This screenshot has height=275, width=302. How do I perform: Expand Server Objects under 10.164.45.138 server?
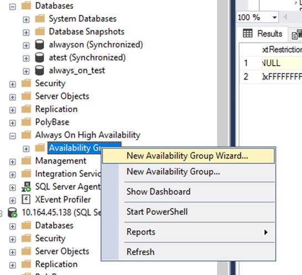(x=13, y=252)
